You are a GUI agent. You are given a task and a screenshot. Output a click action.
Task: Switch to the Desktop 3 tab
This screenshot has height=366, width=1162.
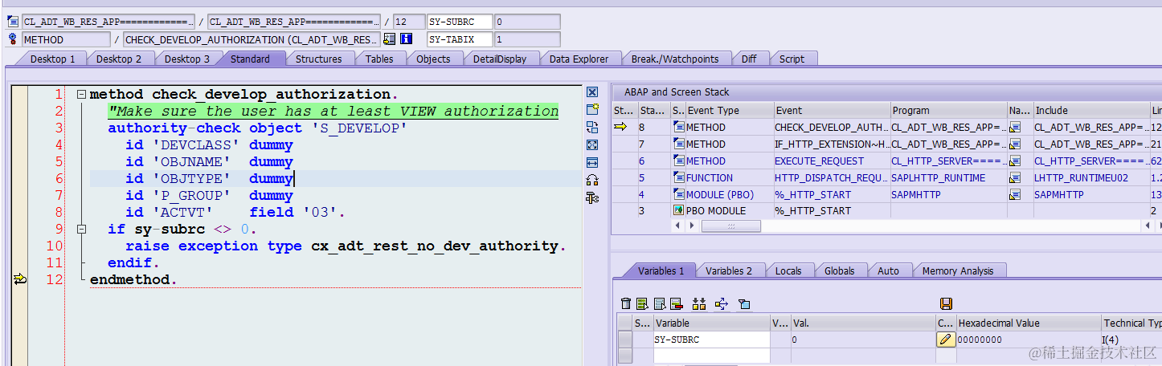point(187,59)
